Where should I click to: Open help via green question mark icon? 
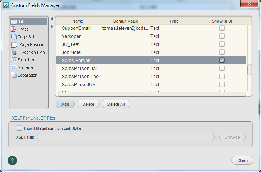coord(12,160)
